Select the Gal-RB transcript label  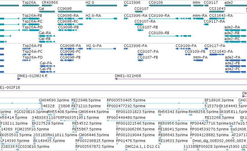pos(45,39)
